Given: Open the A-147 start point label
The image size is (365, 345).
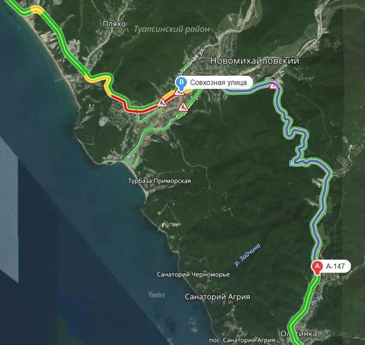Looking at the screenshot, I should [x=335, y=266].
